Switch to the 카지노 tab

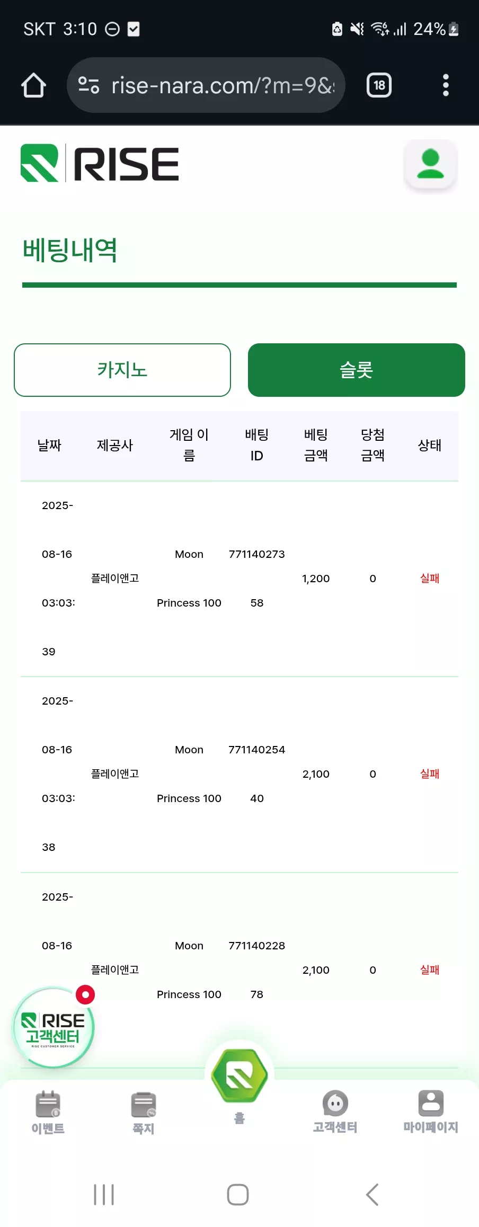(122, 370)
